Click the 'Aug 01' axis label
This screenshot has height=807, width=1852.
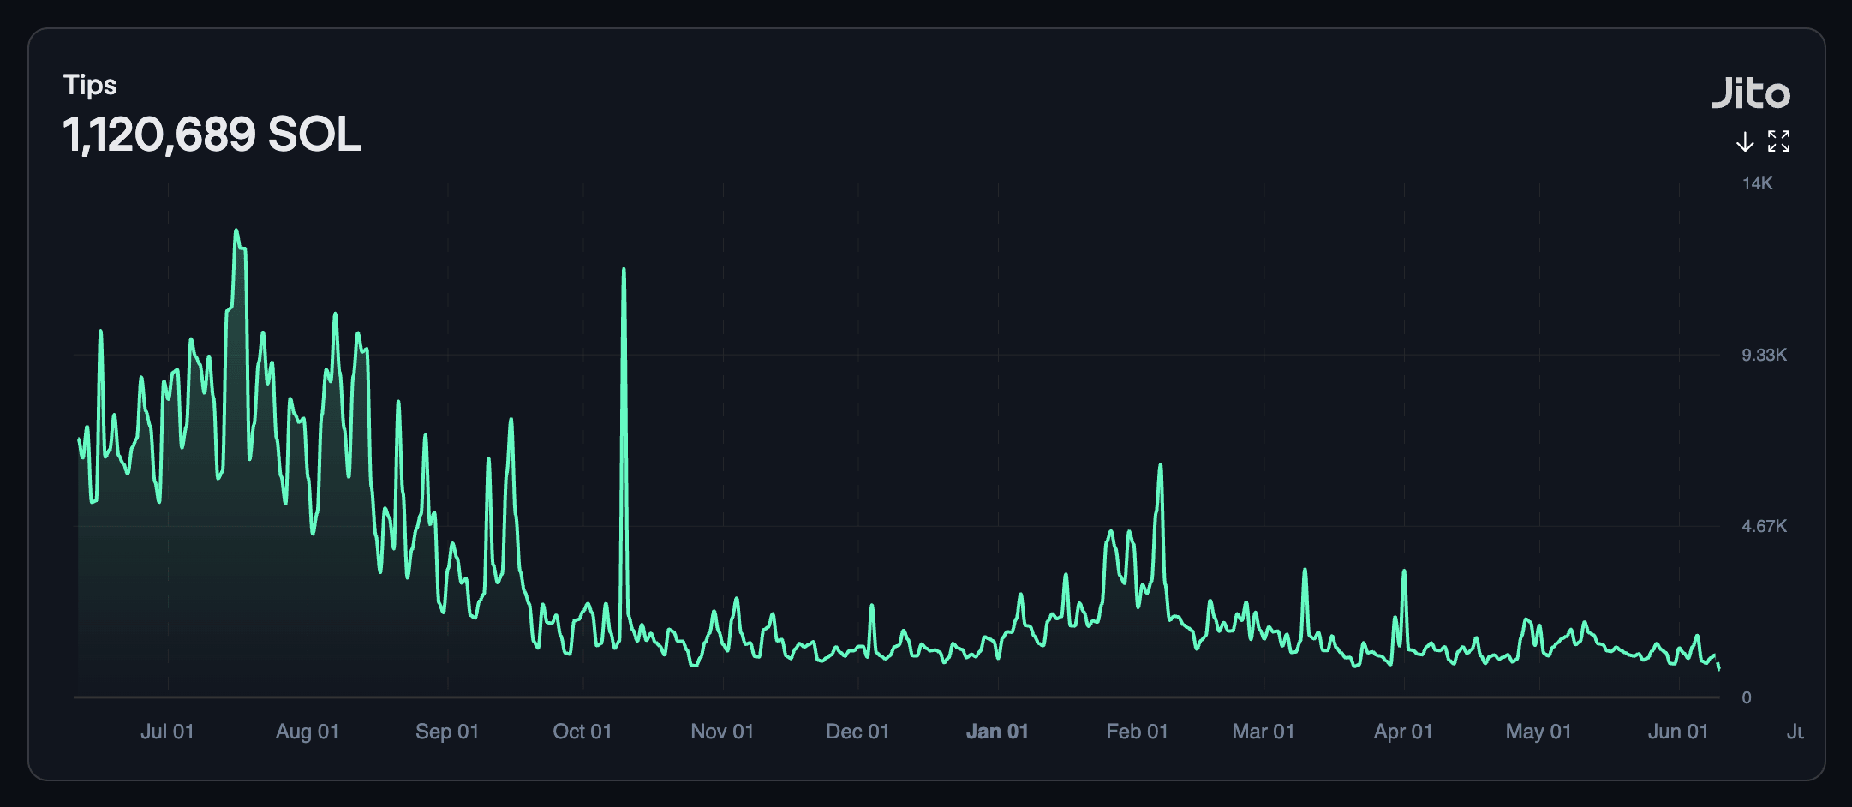(x=308, y=732)
